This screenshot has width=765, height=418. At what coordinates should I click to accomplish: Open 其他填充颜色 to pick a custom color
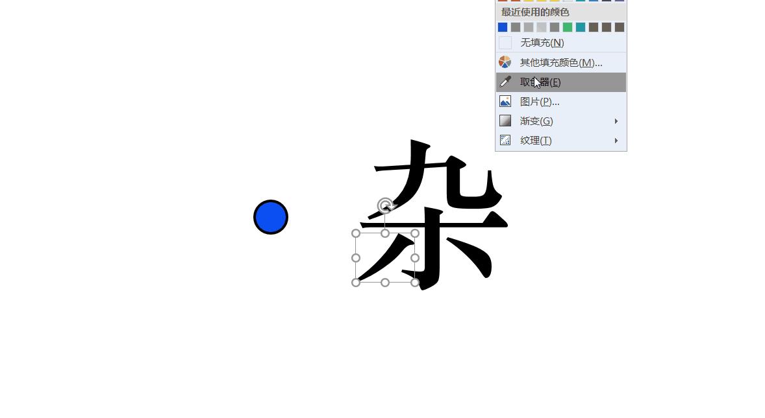[560, 62]
